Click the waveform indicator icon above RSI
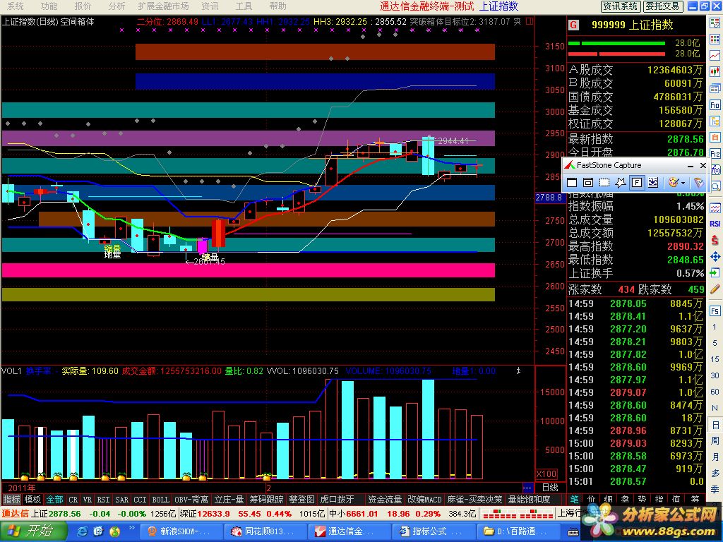 click(x=715, y=207)
